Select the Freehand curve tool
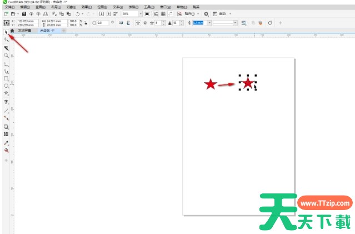 point(6,64)
